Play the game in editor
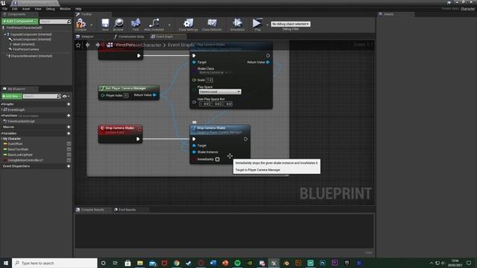This screenshot has width=477, height=268. click(257, 24)
